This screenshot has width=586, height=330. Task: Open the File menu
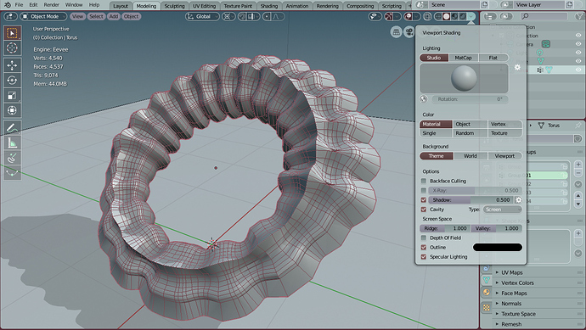pos(19,5)
